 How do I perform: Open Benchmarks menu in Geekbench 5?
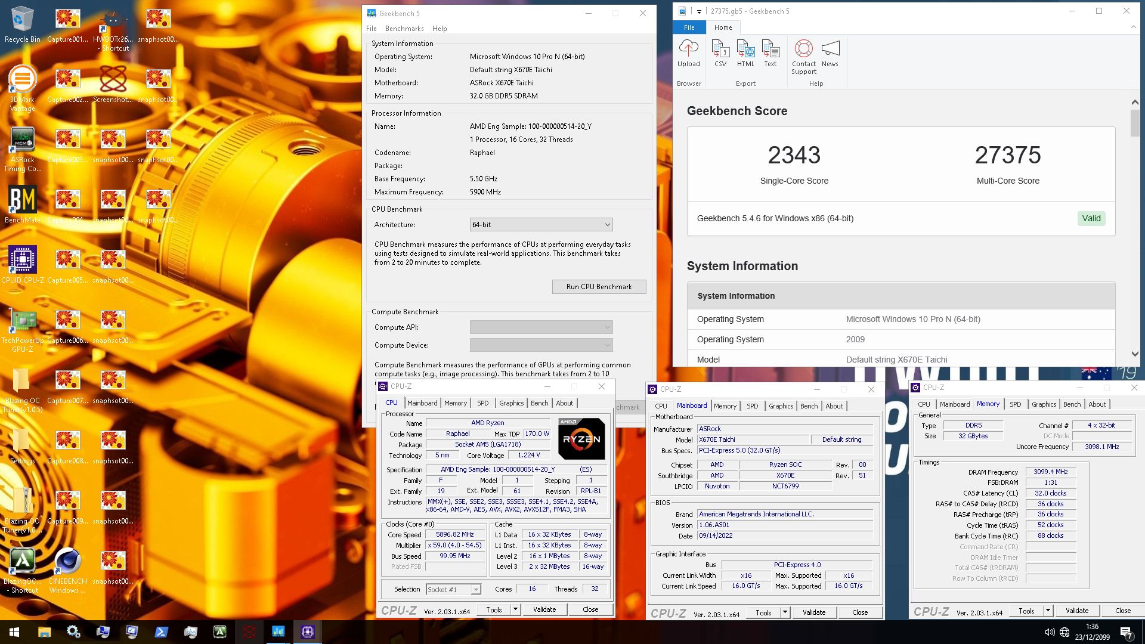[404, 29]
